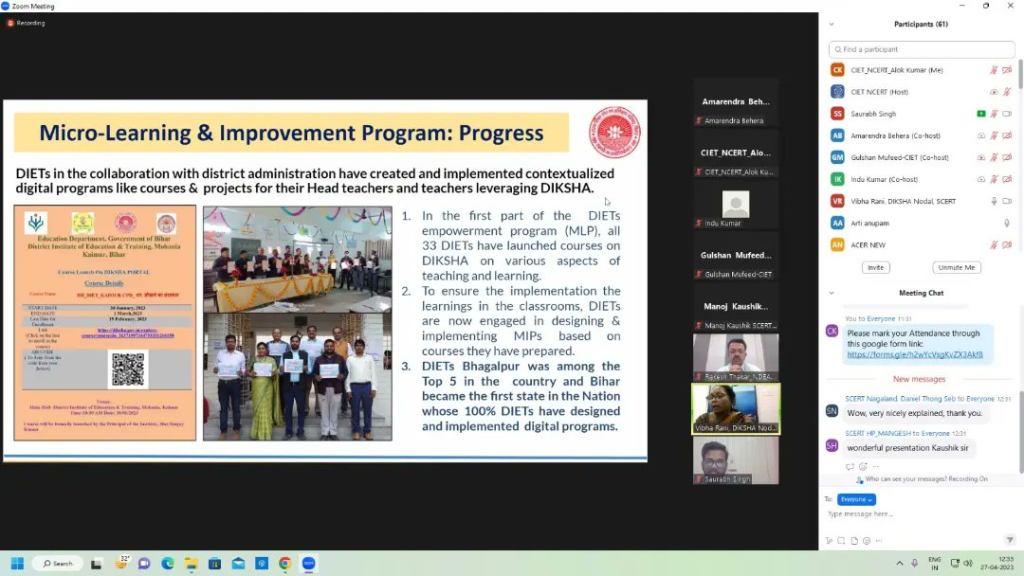Click the emoji icon in chat toolbar

(867, 541)
